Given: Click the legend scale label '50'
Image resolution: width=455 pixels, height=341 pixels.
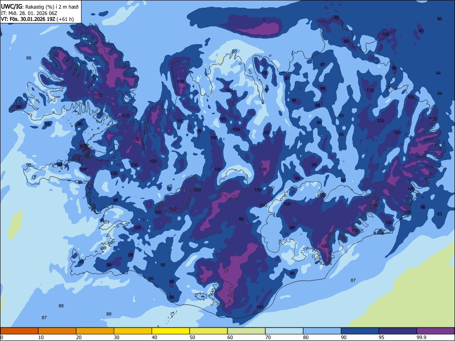Looking at the screenshot, I should (192, 337).
